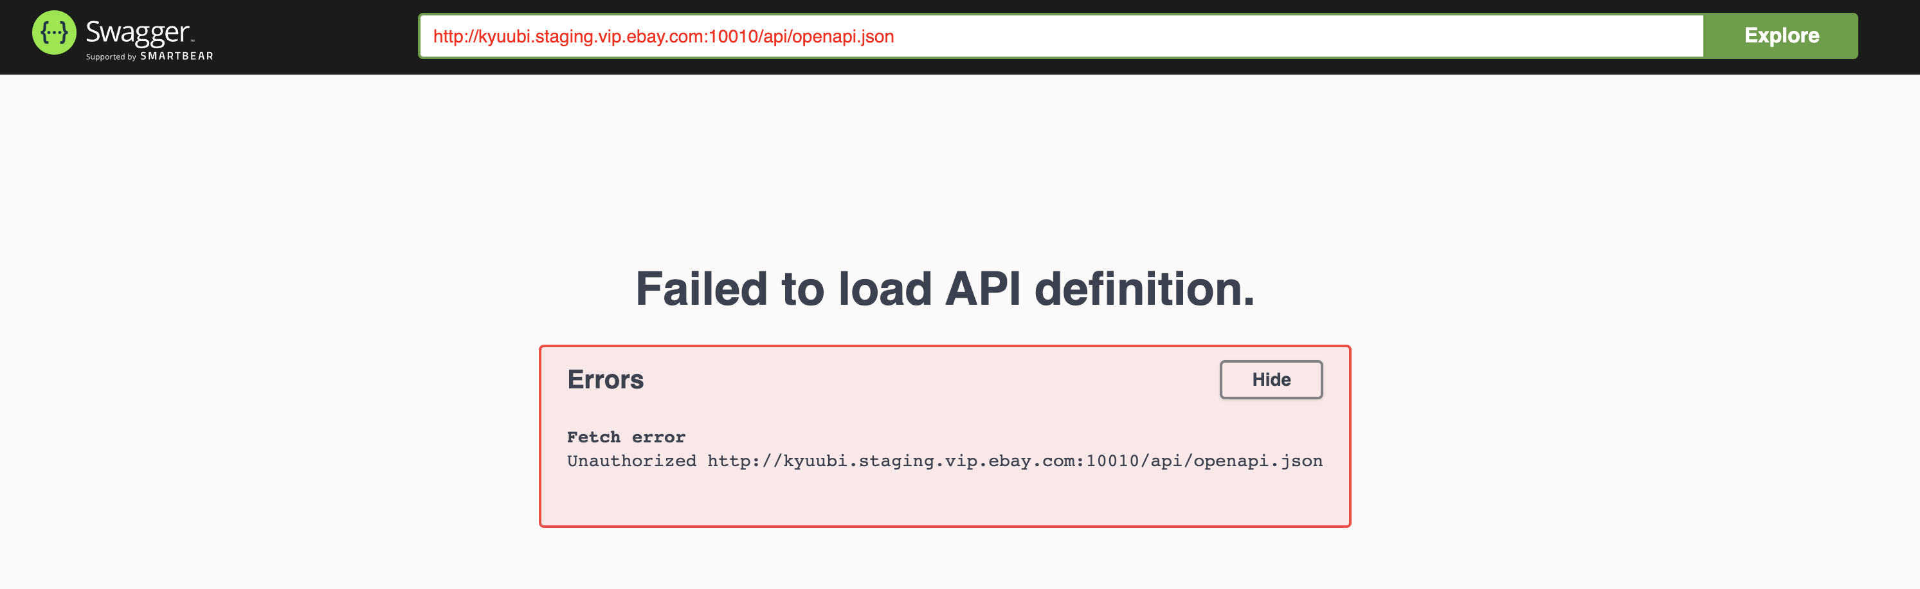Viewport: 1920px width, 589px height.
Task: Click the 'Fetch error' text
Action: pyautogui.click(x=626, y=437)
